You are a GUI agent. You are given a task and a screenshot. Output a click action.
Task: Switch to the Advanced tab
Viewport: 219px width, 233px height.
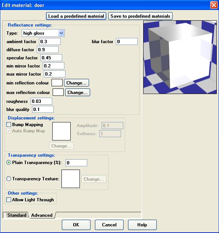point(42,215)
